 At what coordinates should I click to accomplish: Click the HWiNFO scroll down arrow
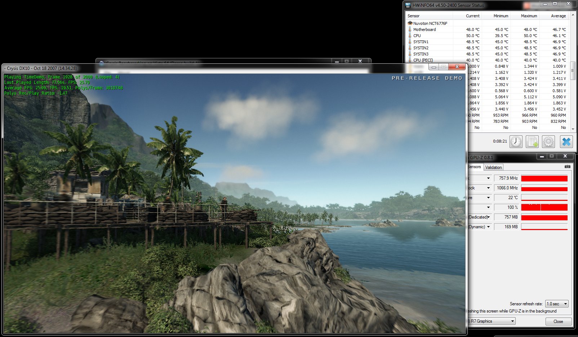click(x=572, y=129)
